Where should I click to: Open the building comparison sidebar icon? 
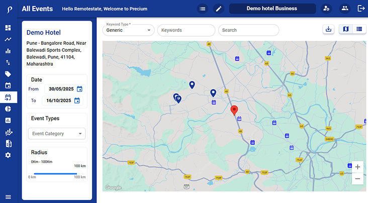coord(9,144)
